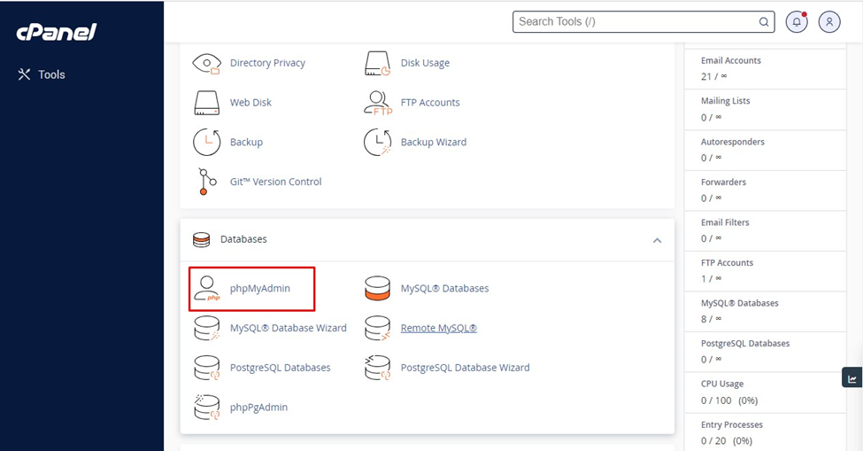Viewport: 863px width, 451px height.
Task: Click the Disk Usage drive icon
Action: 378,63
